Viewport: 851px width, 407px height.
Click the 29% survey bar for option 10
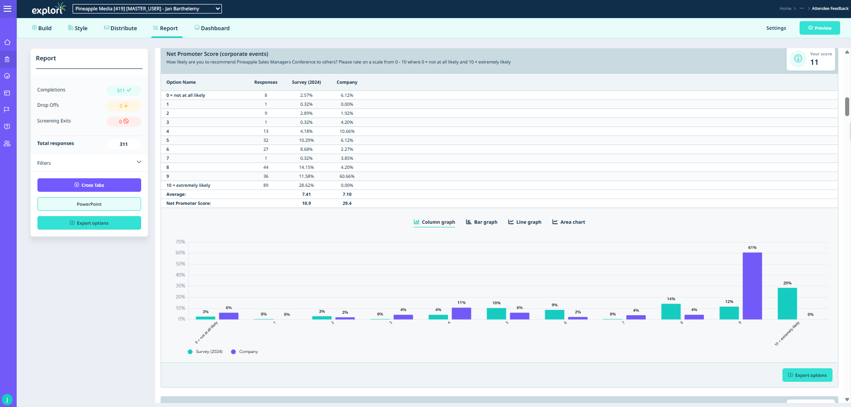click(x=787, y=303)
